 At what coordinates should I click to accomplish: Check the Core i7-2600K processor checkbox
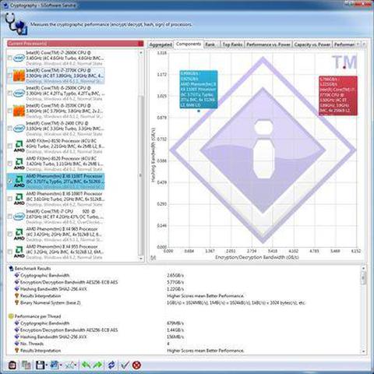[10, 58]
